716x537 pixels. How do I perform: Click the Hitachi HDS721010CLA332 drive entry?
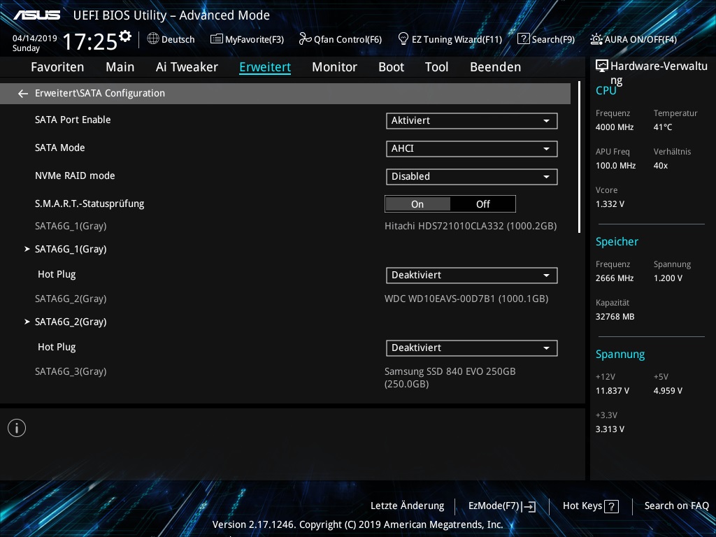pyautogui.click(x=471, y=226)
